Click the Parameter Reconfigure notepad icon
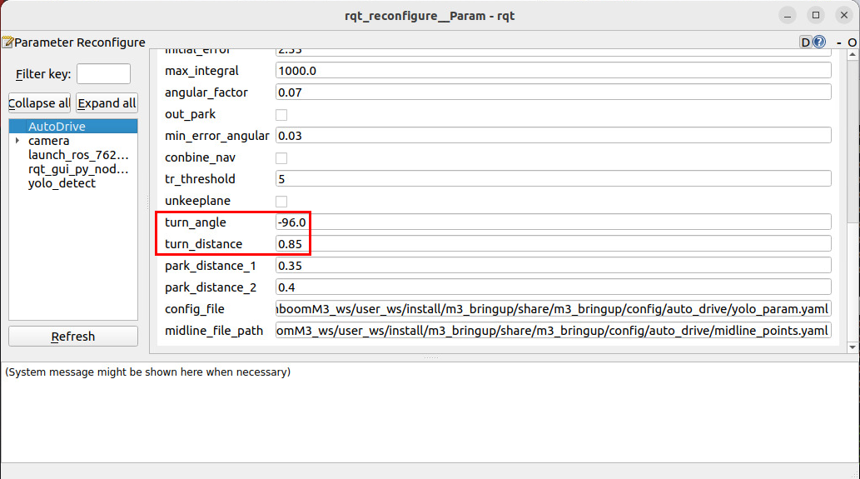 pyautogui.click(x=7, y=42)
